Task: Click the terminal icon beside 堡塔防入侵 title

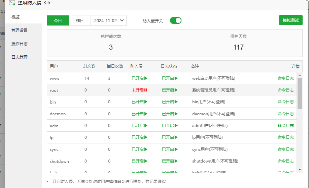Action: [12, 3]
